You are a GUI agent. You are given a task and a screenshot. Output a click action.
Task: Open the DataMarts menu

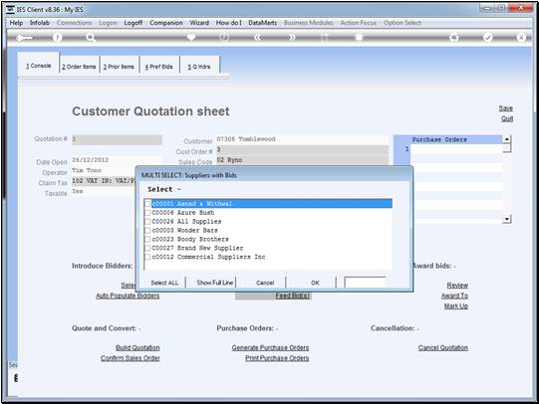[x=263, y=23]
